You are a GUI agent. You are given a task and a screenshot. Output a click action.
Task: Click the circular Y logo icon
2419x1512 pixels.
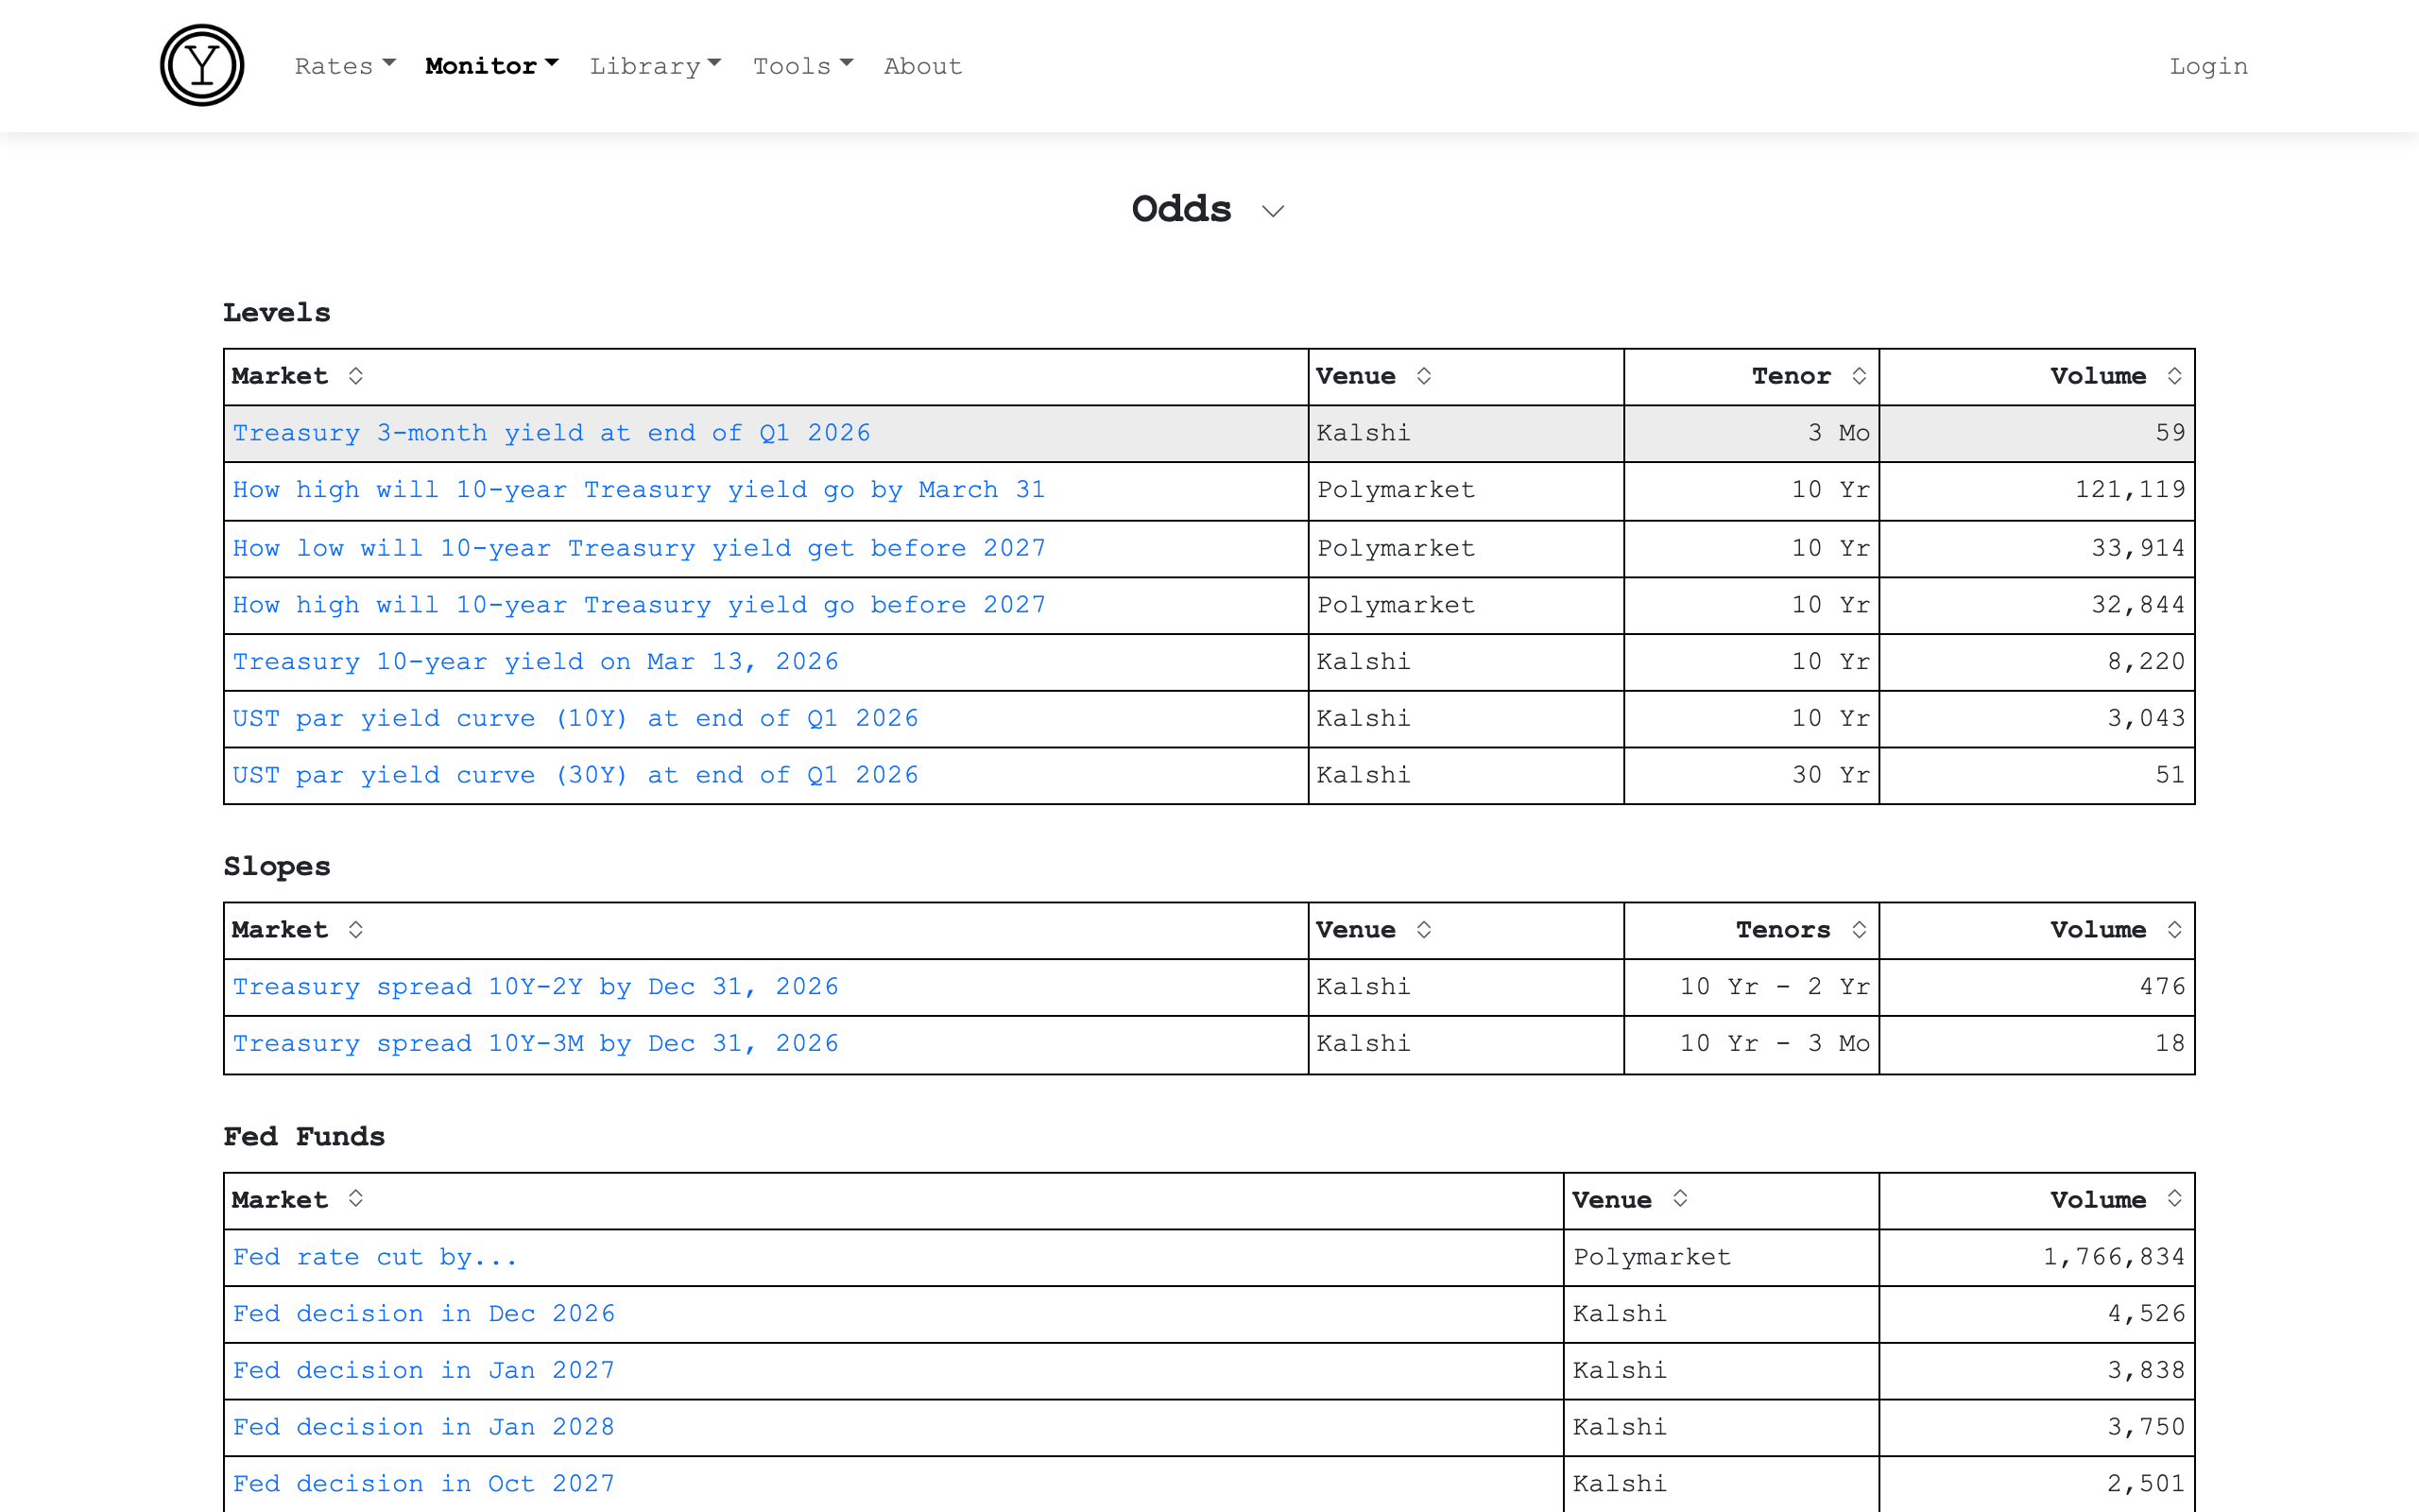(x=202, y=66)
